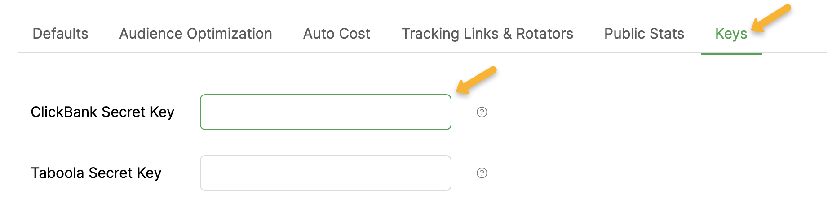Focus the ClickBank Secret Key input field
The width and height of the screenshot is (832, 216).
pyautogui.click(x=325, y=112)
